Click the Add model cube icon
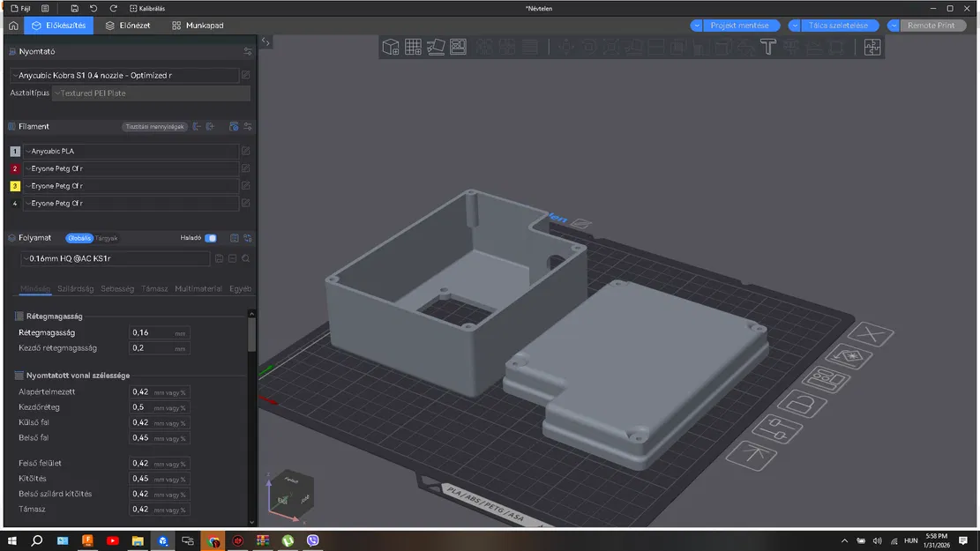The height and width of the screenshot is (551, 980). coord(390,47)
